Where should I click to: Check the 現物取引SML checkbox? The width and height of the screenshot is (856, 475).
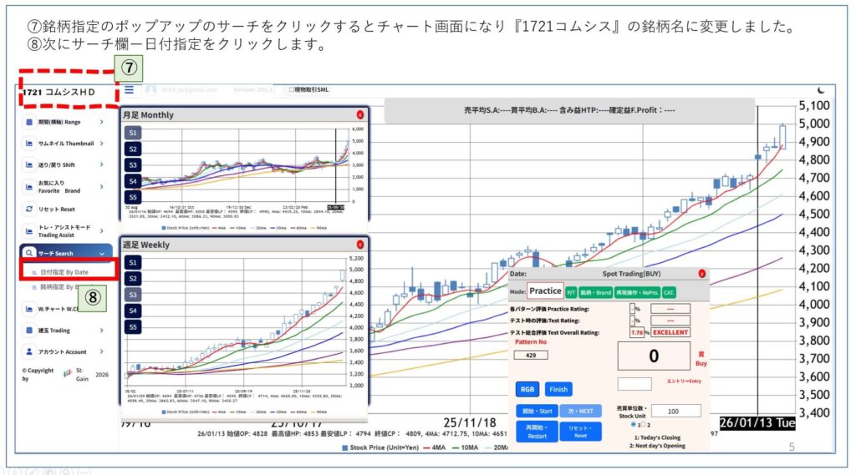pos(290,89)
